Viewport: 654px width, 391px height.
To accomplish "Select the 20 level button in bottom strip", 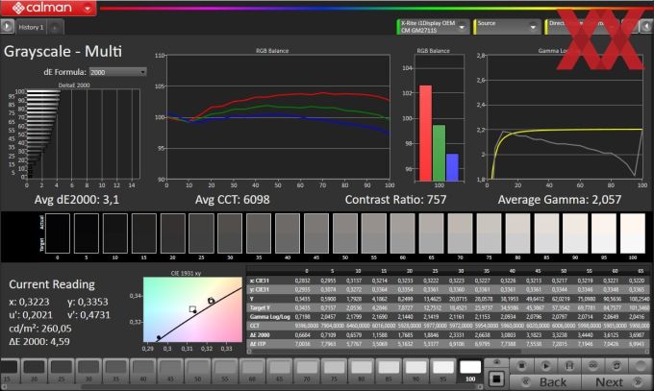I will [35, 371].
